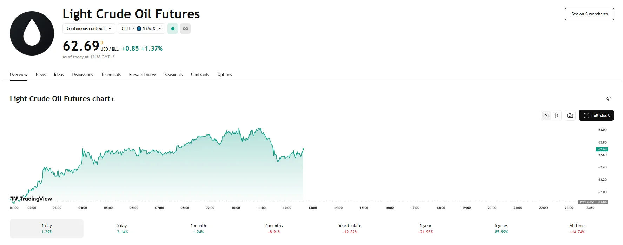Click See on Supercharts button
Viewport: 623px width, 245px height.
pos(589,14)
